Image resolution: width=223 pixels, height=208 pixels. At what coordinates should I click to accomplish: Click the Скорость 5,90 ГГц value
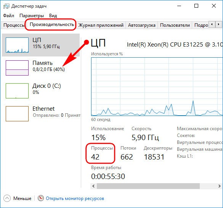coord(145,137)
